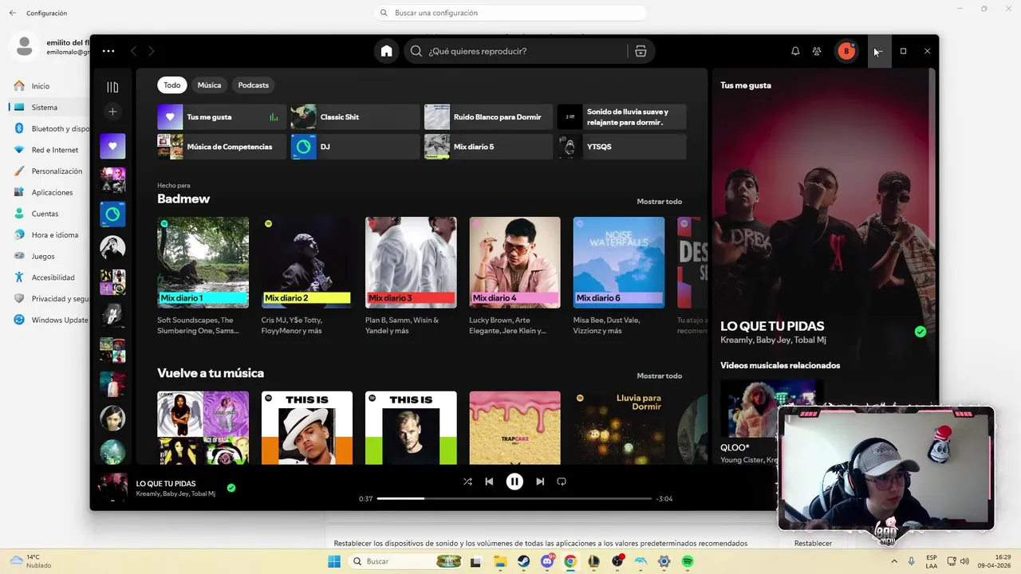Open LO QUE TU PIDAS title in bottom bar

(x=166, y=483)
